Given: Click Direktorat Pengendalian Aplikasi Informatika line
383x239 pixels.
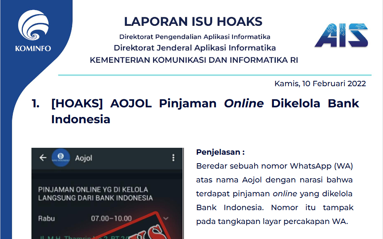Looking at the screenshot, I should tap(195, 37).
